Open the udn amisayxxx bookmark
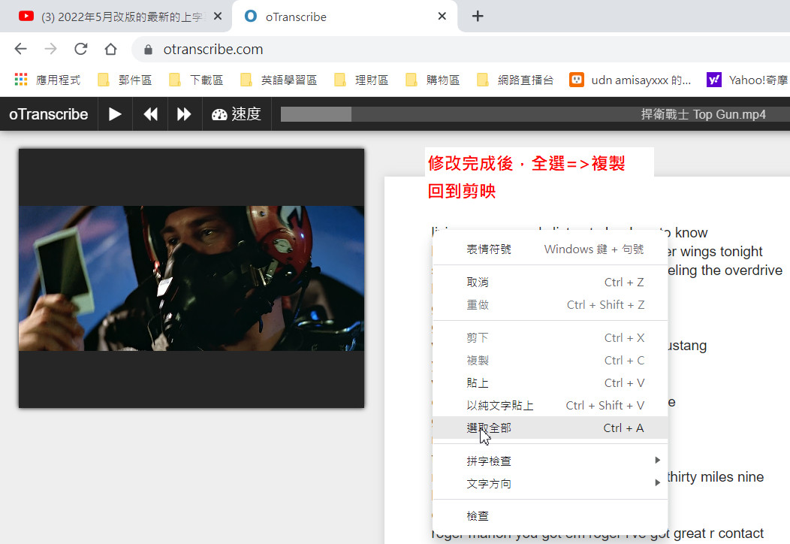Screen dimensions: 790x544 [630, 80]
